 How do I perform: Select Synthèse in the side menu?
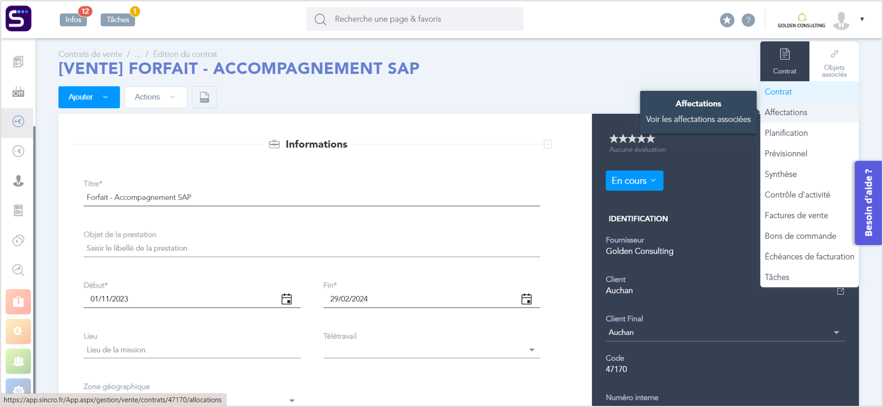coord(809,174)
